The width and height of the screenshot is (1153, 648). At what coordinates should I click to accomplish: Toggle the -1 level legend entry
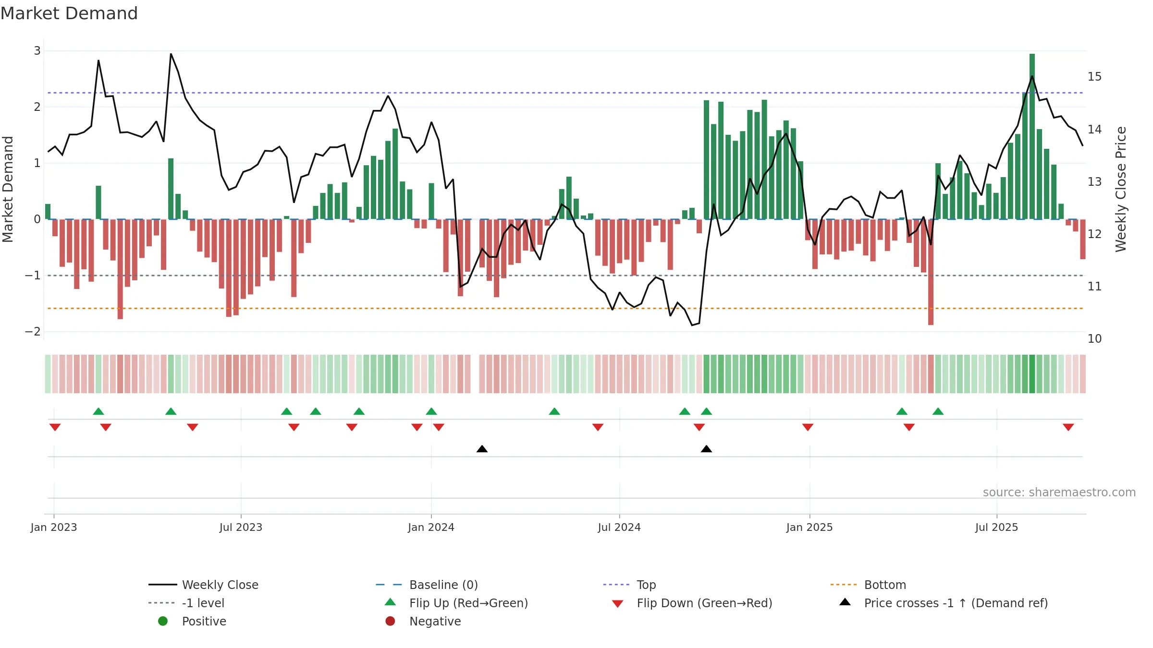(186, 603)
